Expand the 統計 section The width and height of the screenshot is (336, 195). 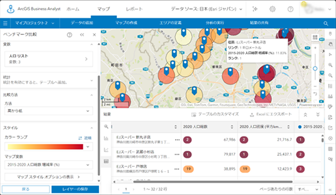[x=92, y=81]
